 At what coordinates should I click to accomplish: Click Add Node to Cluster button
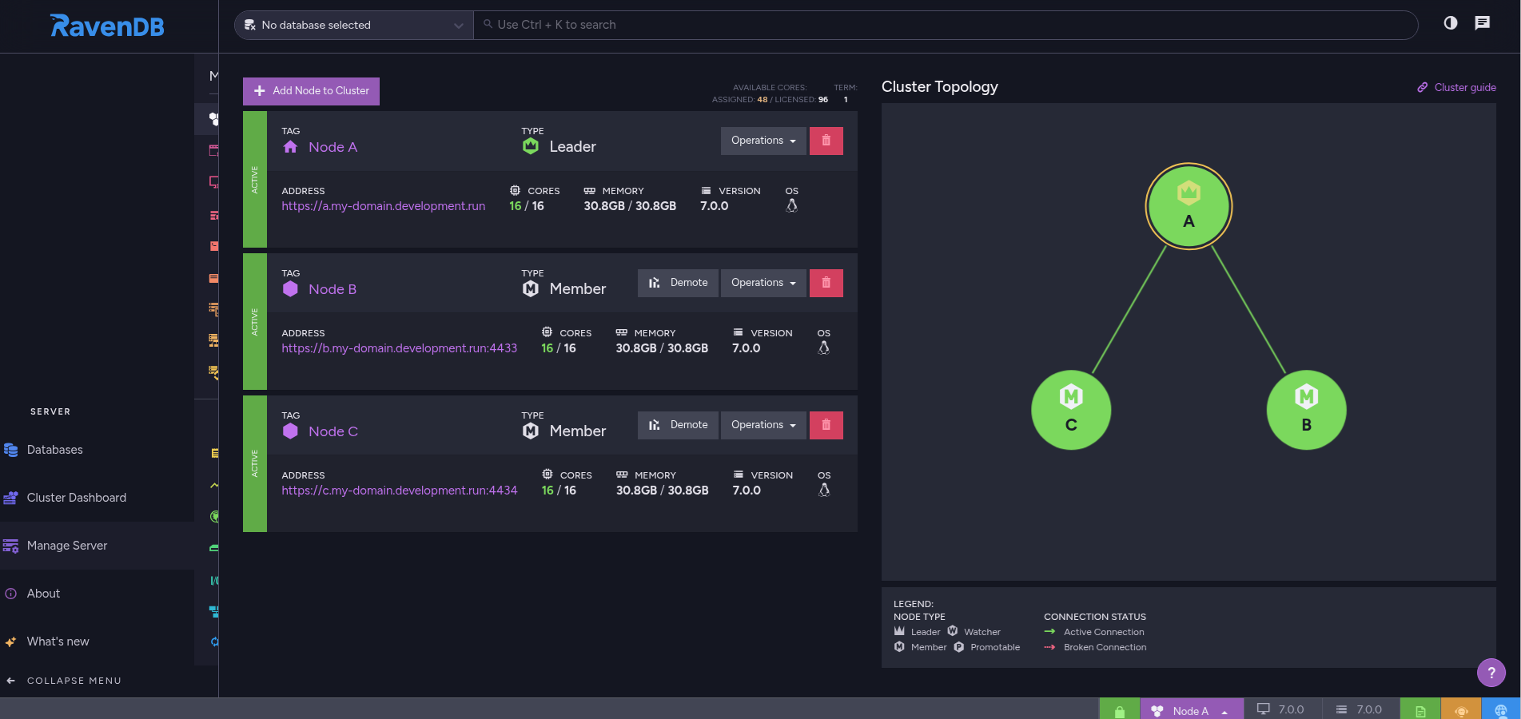pos(311,91)
